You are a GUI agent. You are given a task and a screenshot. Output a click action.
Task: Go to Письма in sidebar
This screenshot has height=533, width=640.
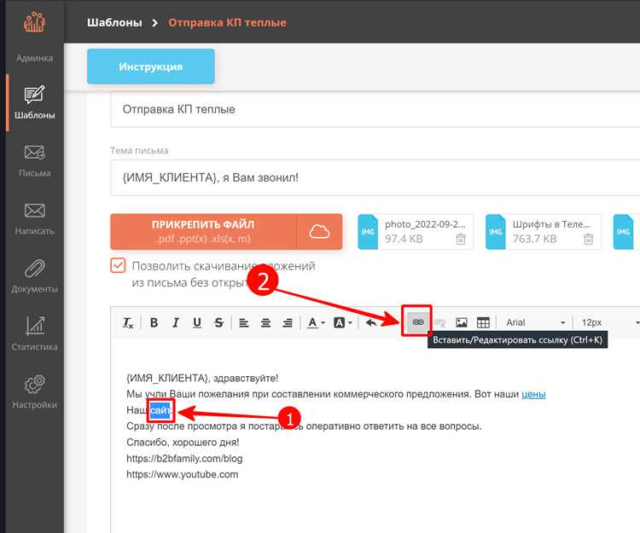[35, 160]
